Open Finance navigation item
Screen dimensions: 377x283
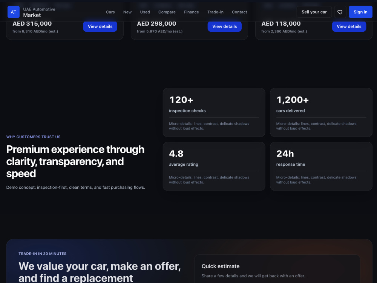click(192, 12)
